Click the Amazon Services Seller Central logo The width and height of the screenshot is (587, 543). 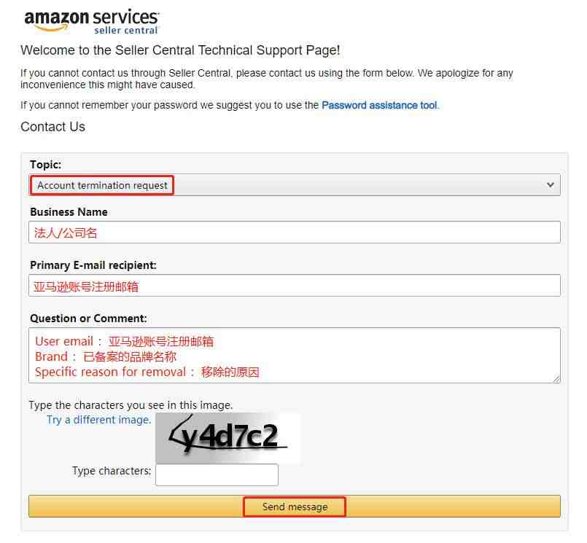coord(91,22)
